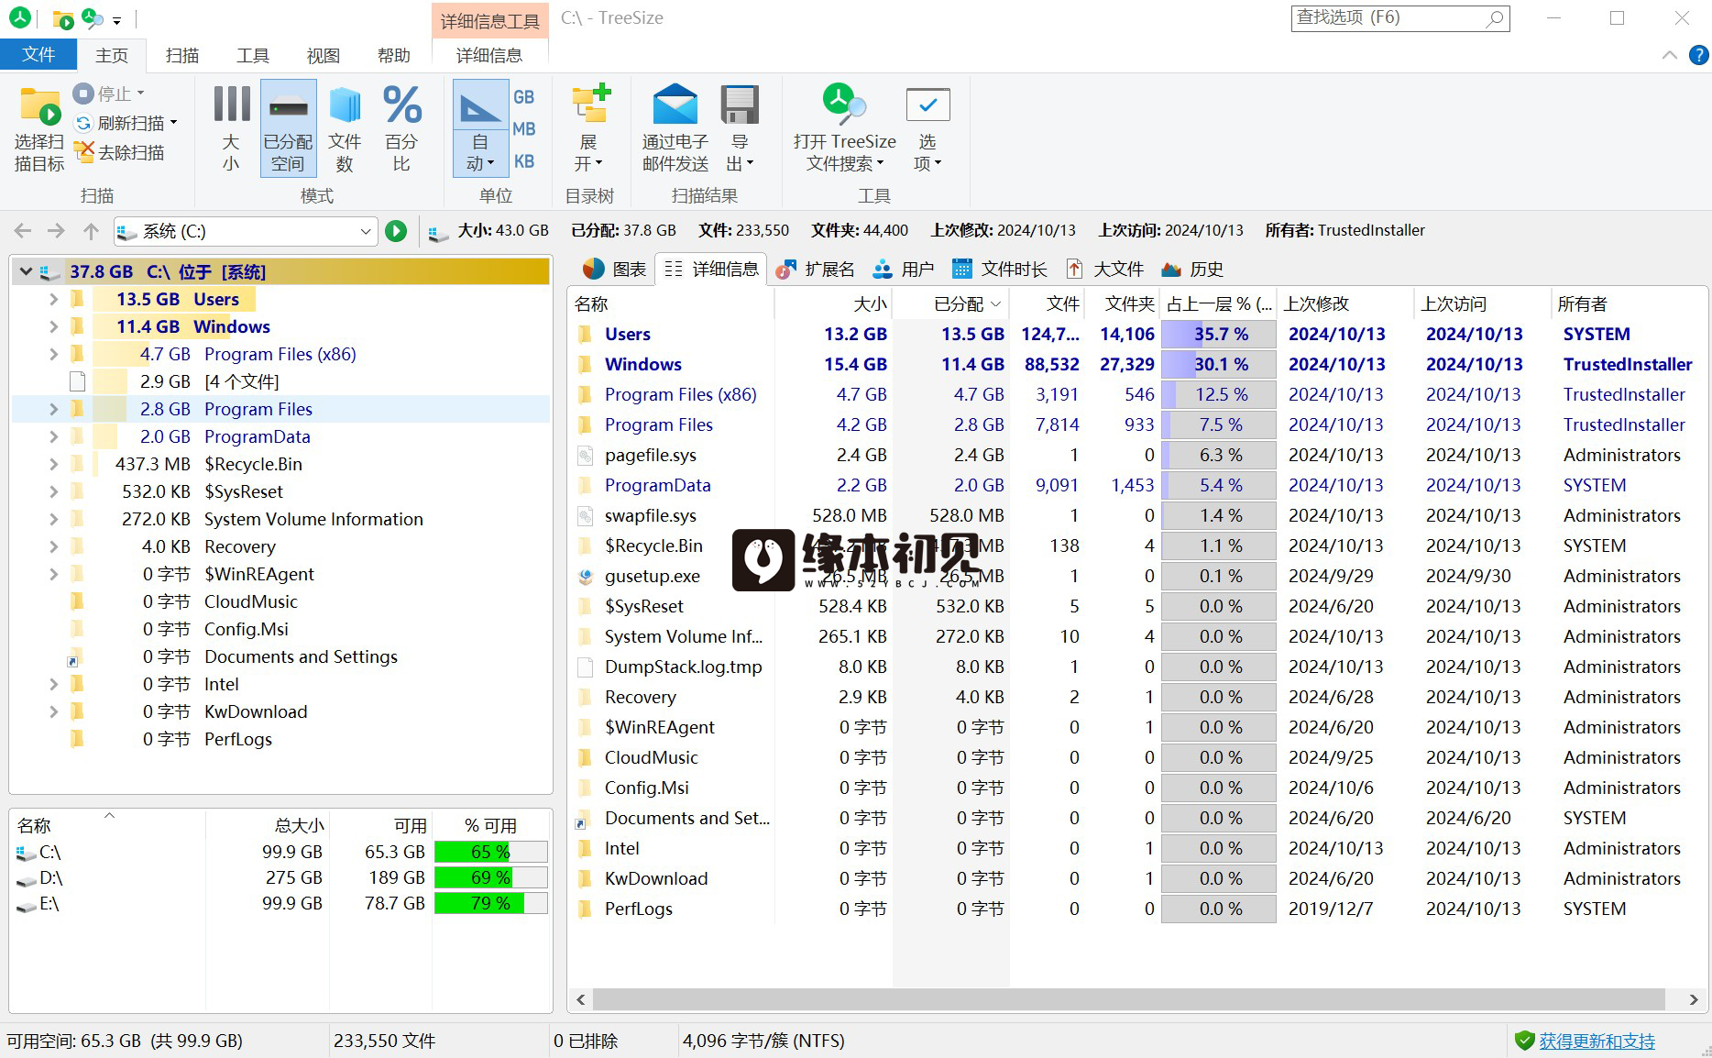Screen dimensions: 1712x1058
Task: Click in the 查找选项 search box
Action: click(1399, 17)
